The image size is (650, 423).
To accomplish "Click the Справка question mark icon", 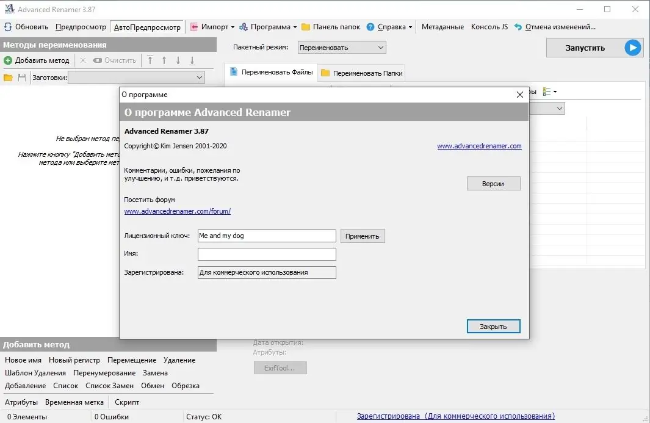I will click(x=370, y=26).
